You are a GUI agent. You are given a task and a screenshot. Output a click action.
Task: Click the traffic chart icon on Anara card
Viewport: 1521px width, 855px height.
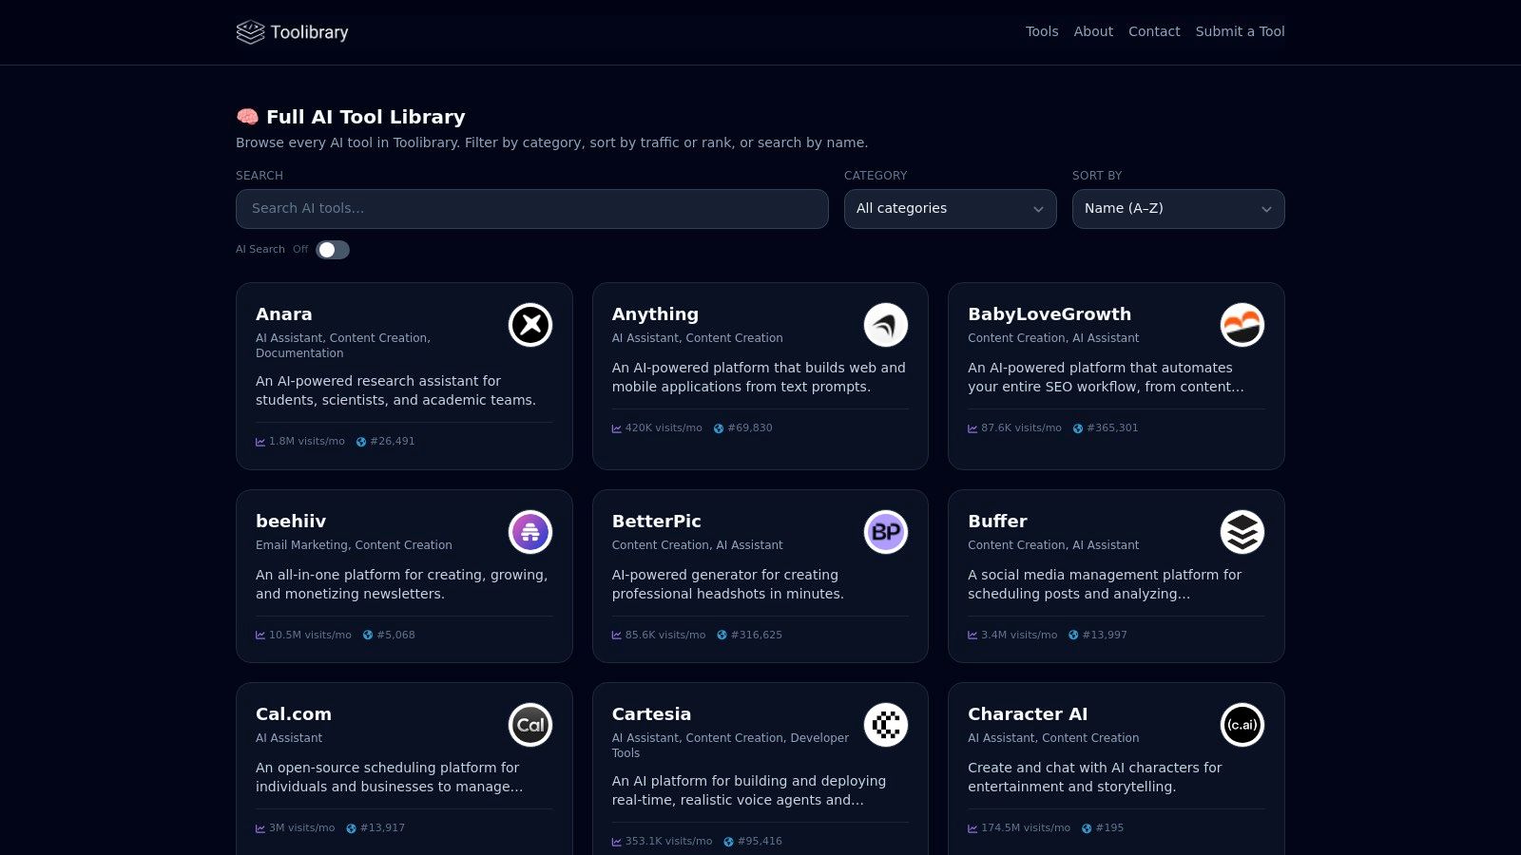coord(260,442)
